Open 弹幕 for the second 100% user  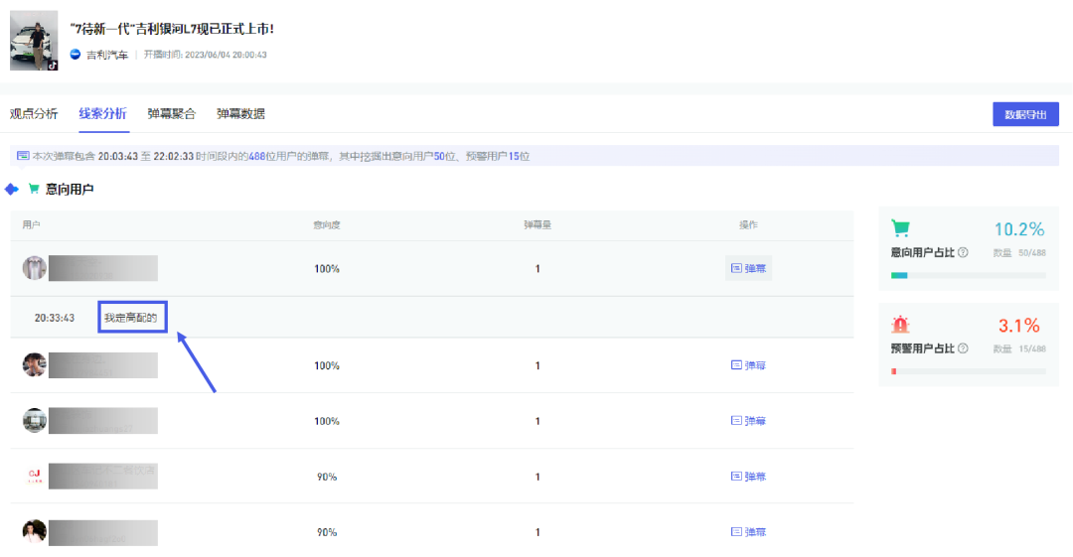click(x=748, y=365)
